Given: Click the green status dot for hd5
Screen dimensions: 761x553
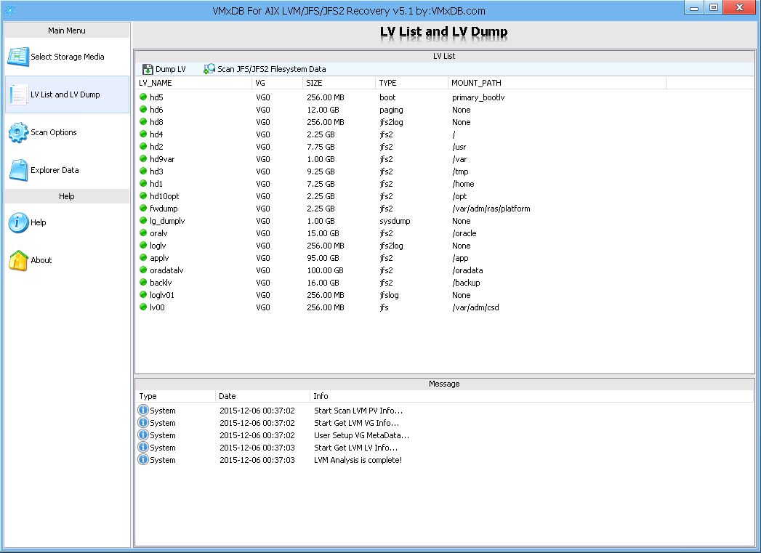Looking at the screenshot, I should 143,97.
